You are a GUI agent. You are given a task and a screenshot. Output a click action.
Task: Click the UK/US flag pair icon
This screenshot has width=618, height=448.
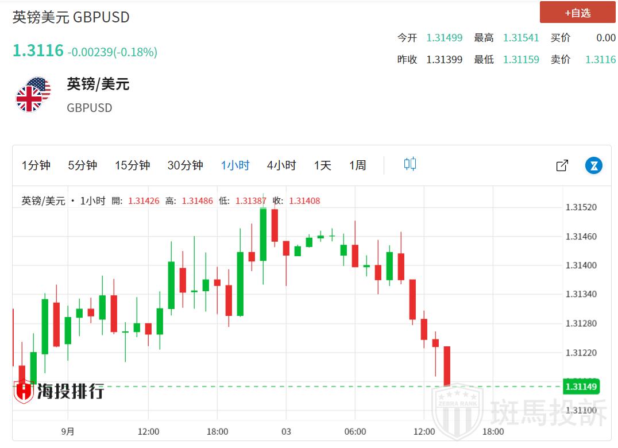pos(33,95)
